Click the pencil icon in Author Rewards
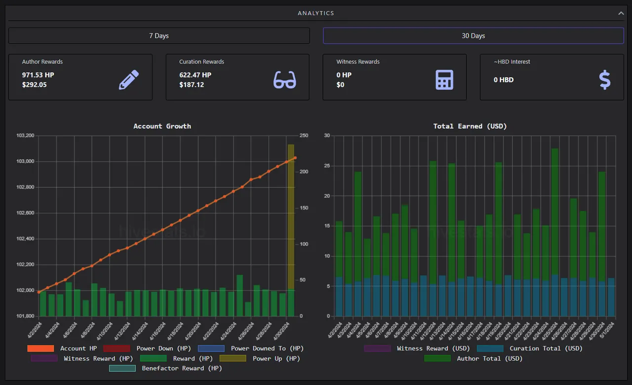The image size is (632, 385). point(129,80)
